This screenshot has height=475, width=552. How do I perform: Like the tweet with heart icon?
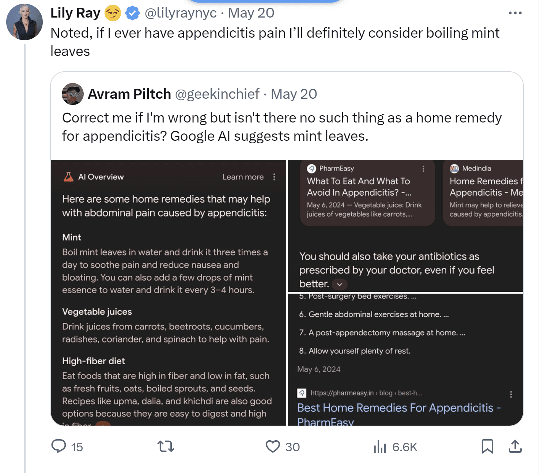click(x=273, y=446)
